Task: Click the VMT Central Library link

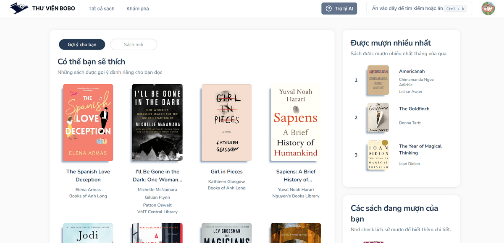Action: point(157,212)
